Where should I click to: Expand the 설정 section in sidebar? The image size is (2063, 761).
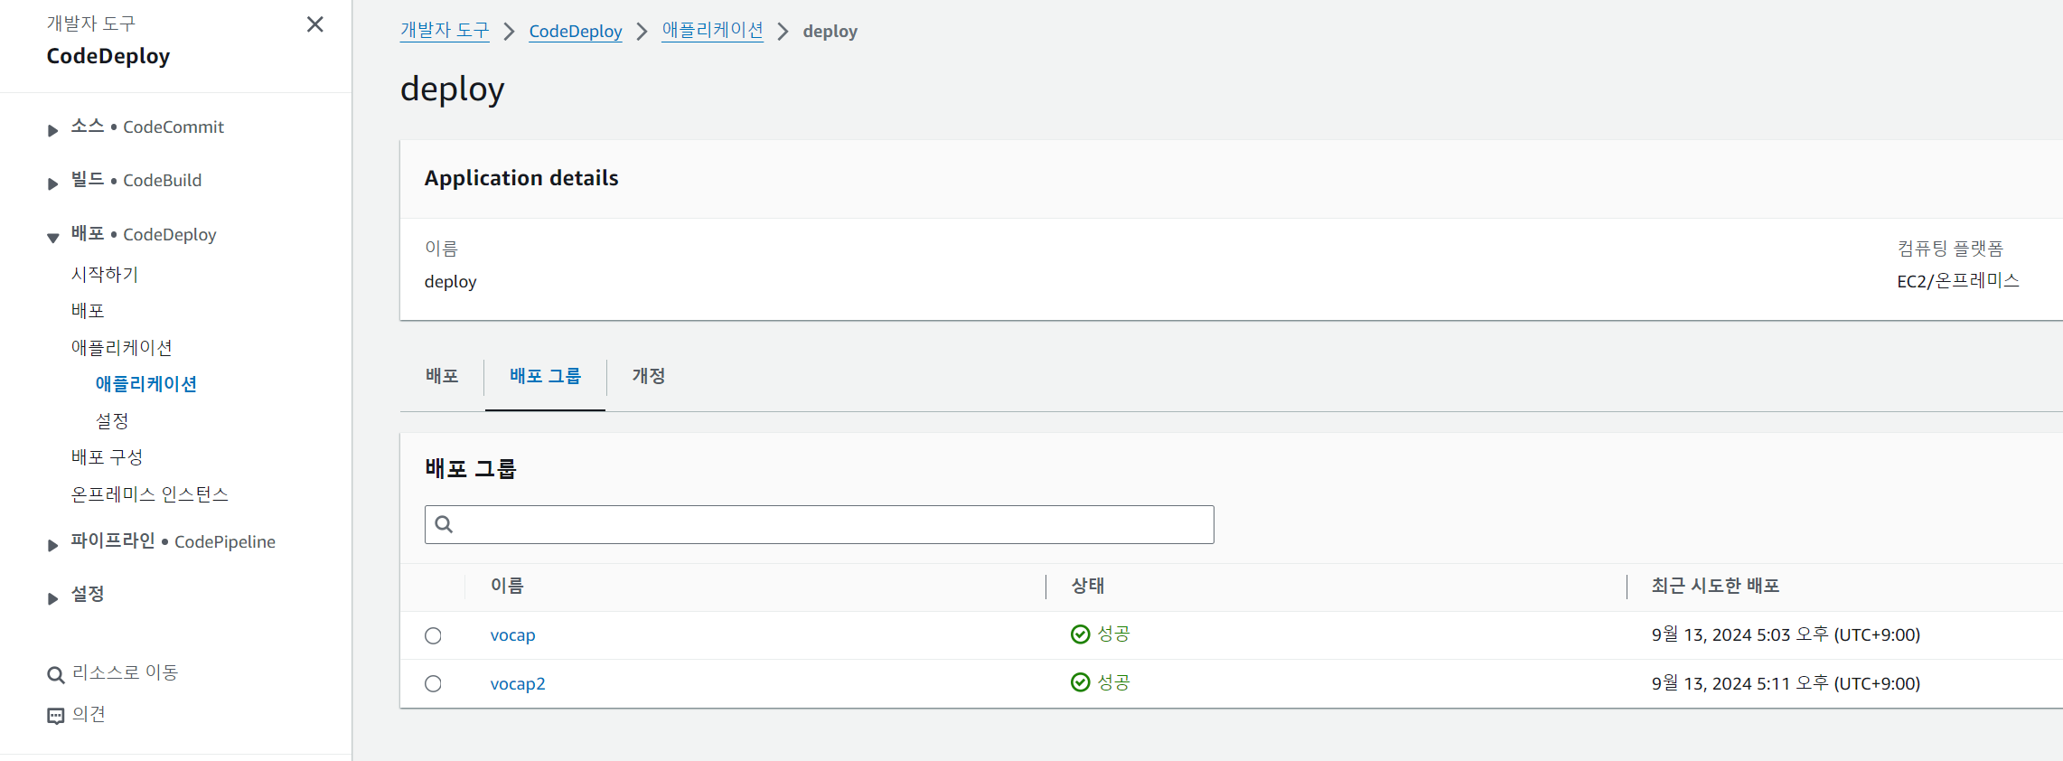coord(52,598)
